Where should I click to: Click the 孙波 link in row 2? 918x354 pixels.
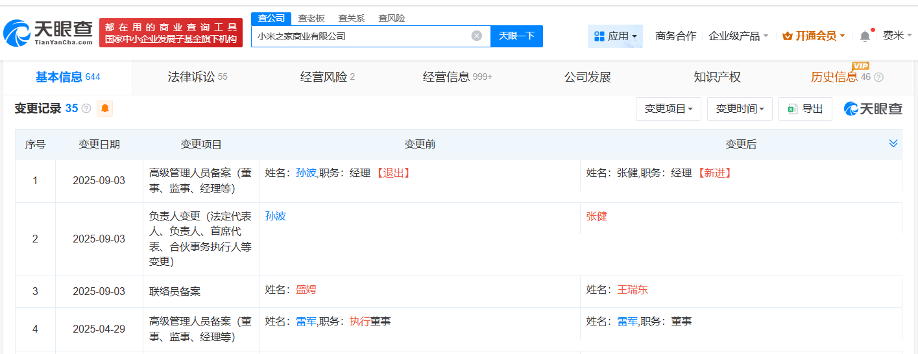(x=276, y=216)
